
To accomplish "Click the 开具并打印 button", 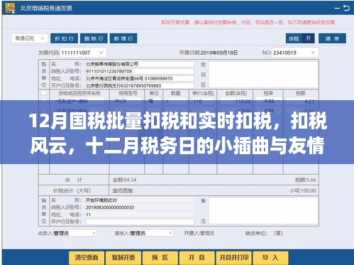I will coord(234,258).
